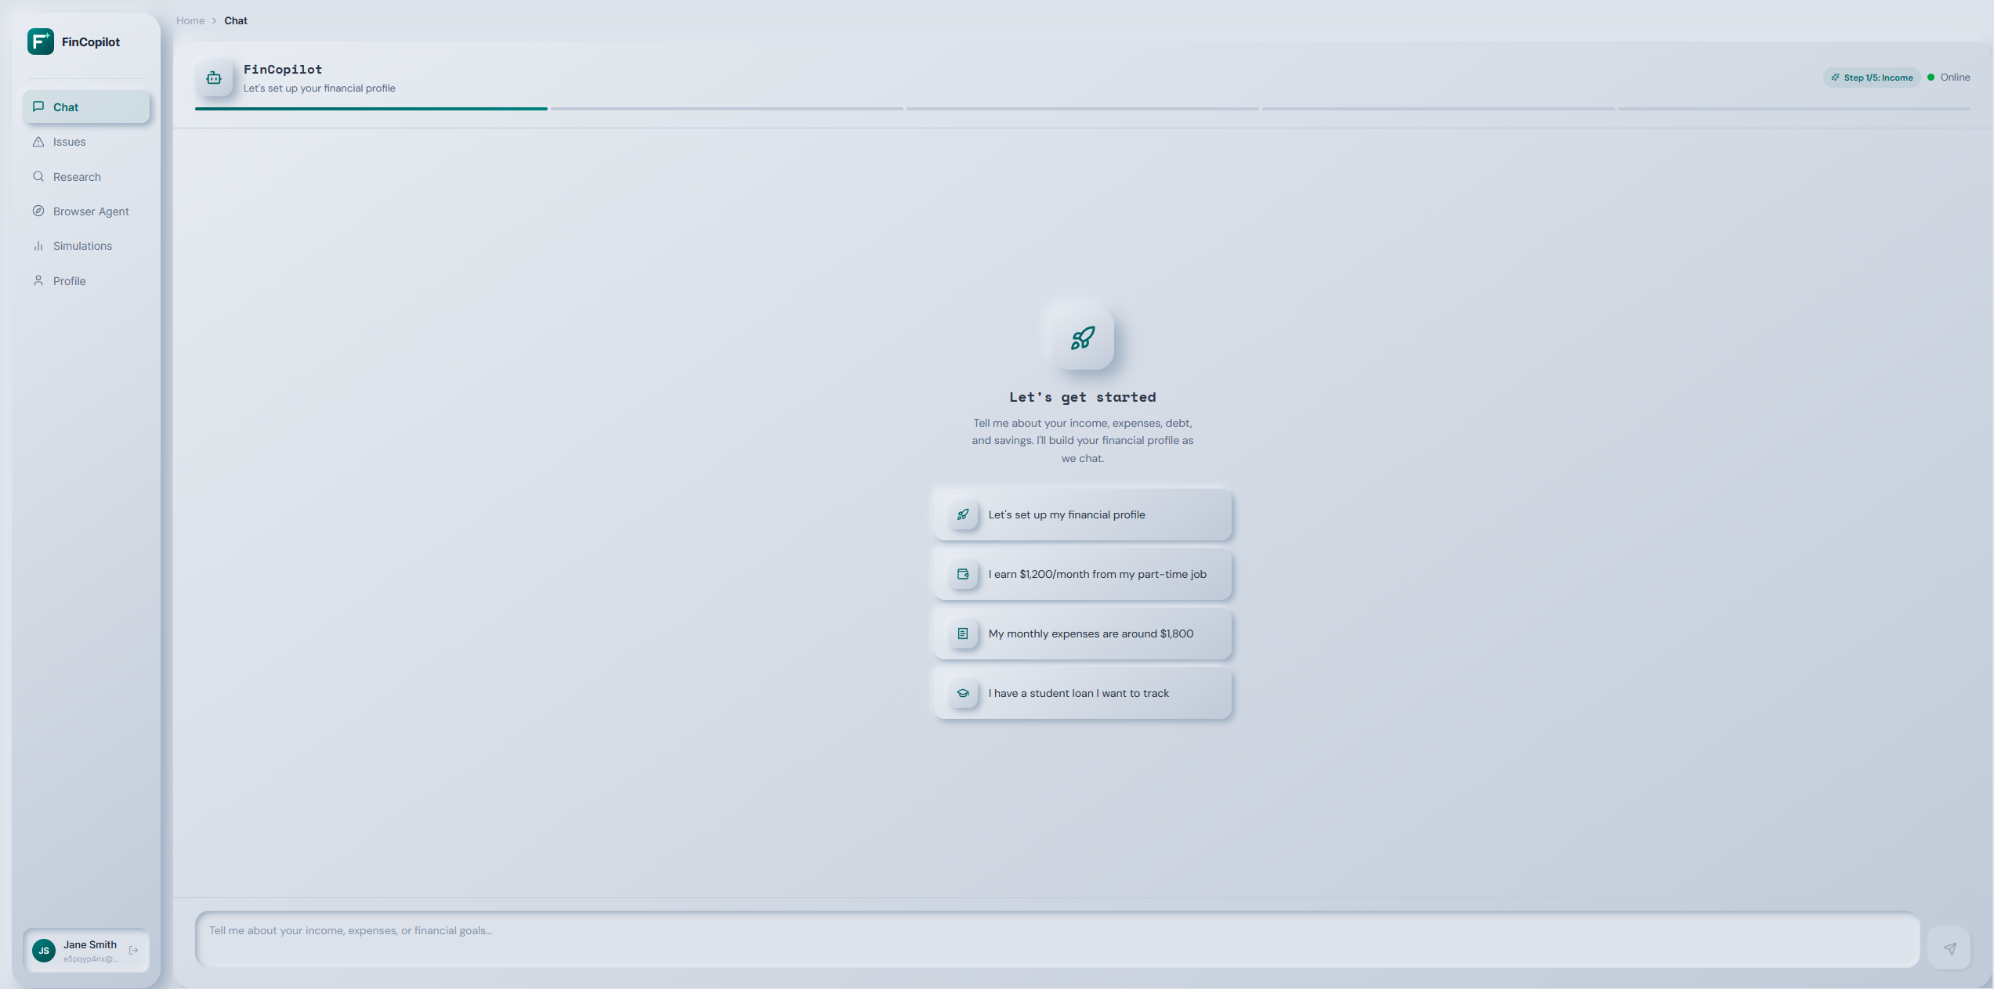Click the Browser Agent compass icon
The width and height of the screenshot is (1994, 989).
tap(38, 211)
